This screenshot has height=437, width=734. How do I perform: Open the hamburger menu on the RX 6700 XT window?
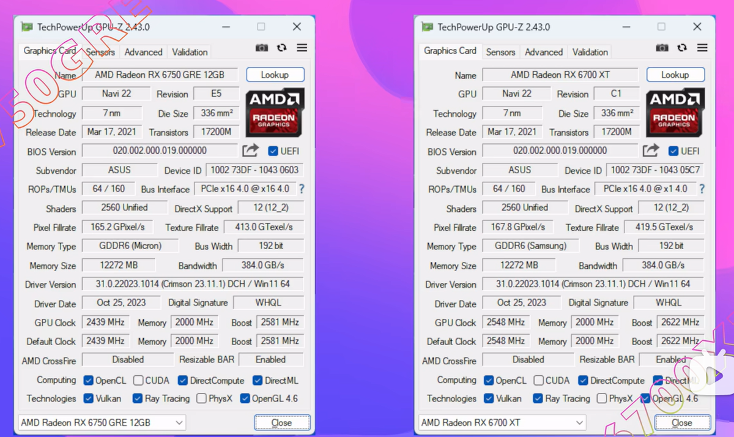[x=702, y=48]
